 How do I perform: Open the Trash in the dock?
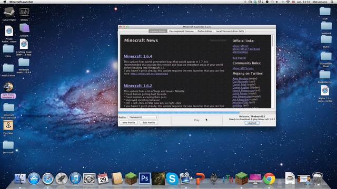coord(318,178)
